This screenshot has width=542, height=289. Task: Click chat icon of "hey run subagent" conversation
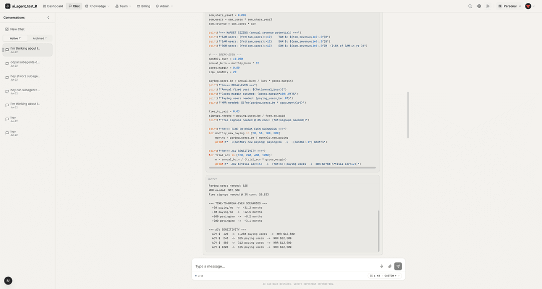[x=7, y=91]
